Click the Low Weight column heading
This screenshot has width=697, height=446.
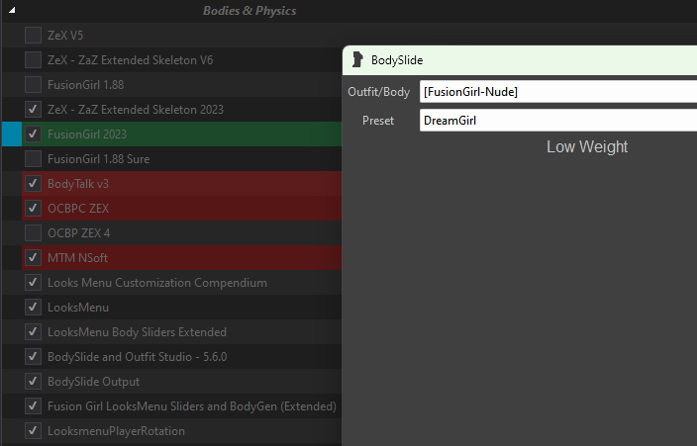(x=587, y=146)
